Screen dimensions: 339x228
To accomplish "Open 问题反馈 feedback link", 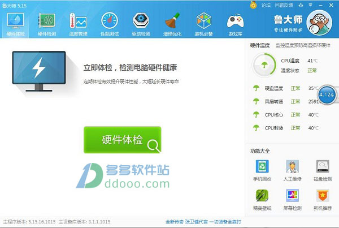I will (x=284, y=5).
